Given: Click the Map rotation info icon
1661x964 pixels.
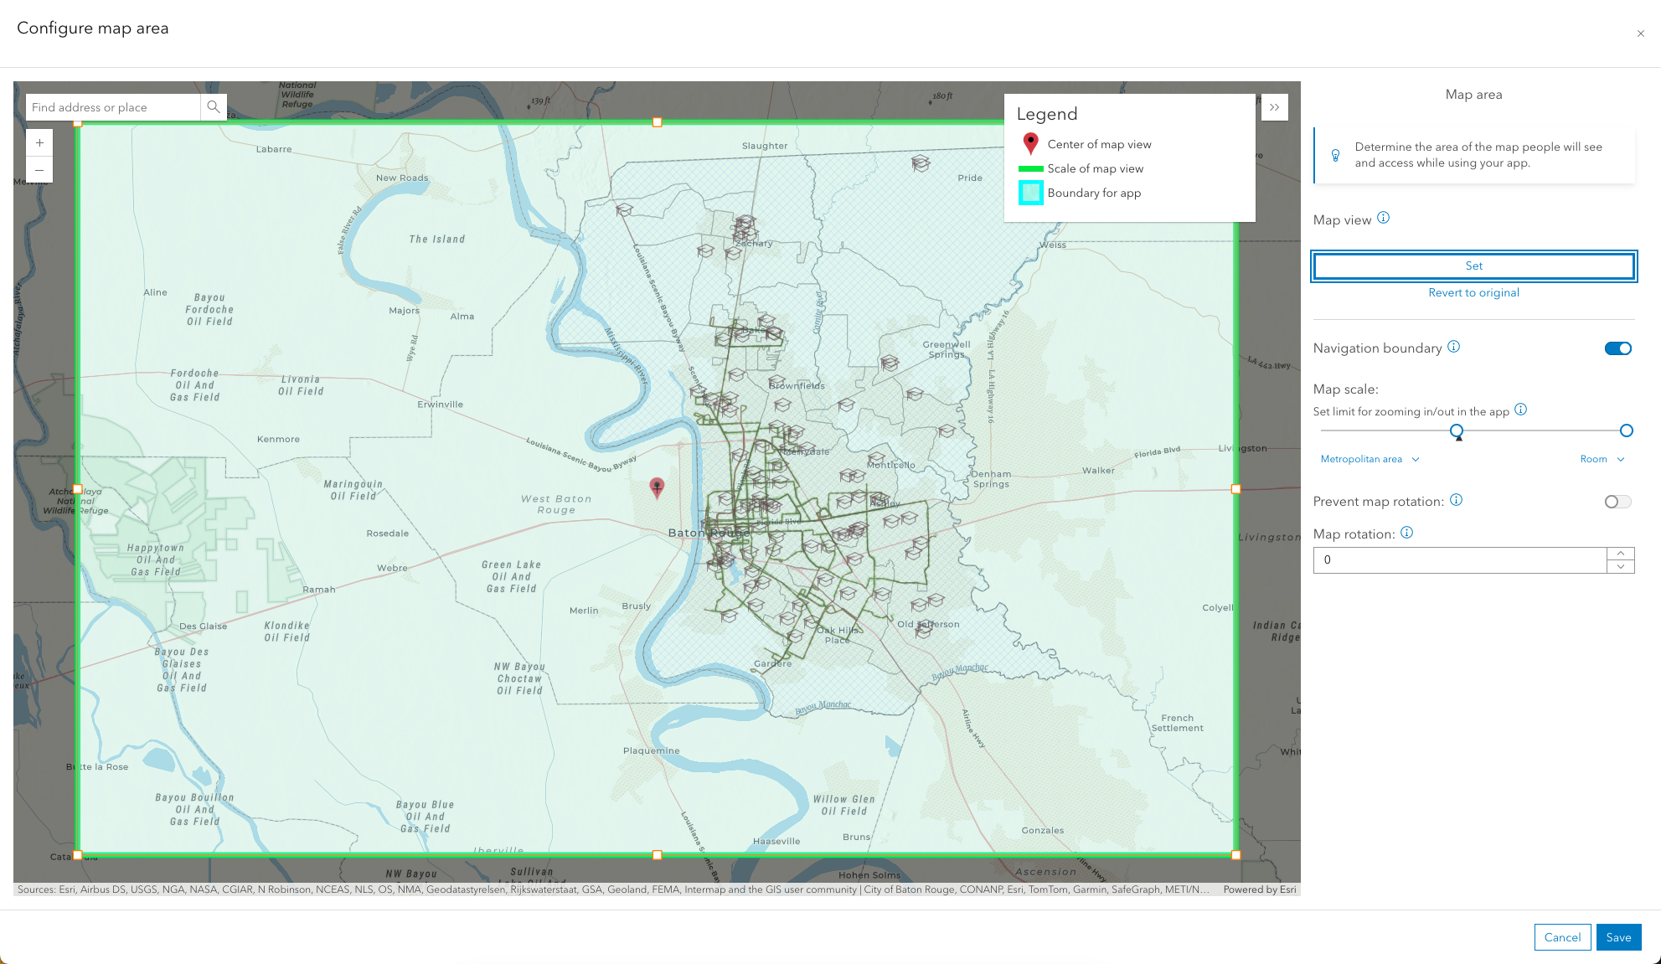Looking at the screenshot, I should 1407,533.
